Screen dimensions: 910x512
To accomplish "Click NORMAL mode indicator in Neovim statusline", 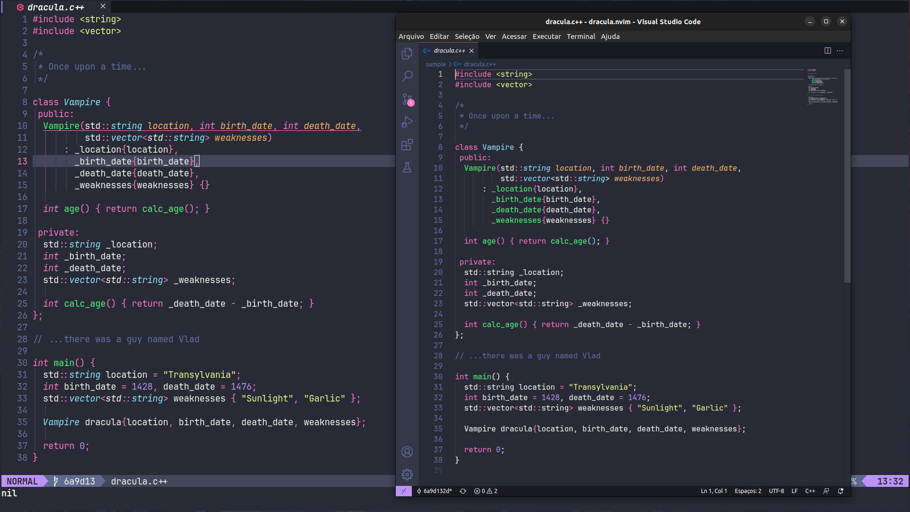I will click(x=22, y=481).
